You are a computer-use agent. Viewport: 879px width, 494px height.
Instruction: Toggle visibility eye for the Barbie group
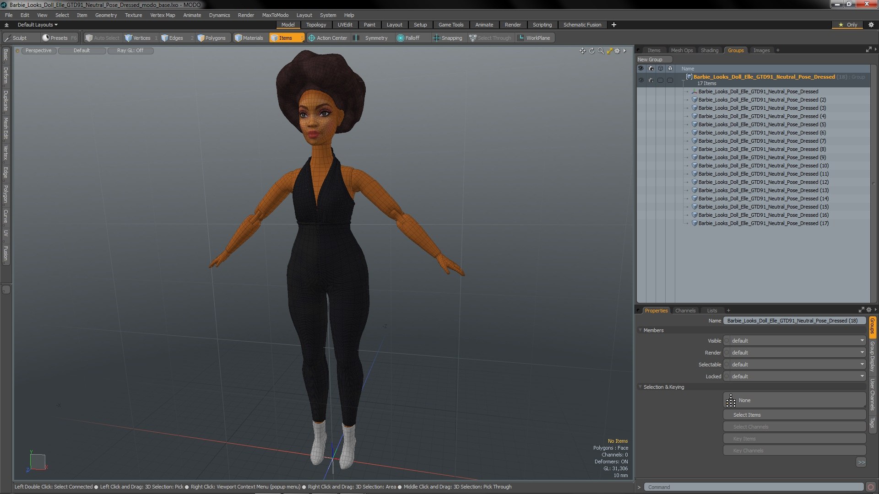pos(641,80)
